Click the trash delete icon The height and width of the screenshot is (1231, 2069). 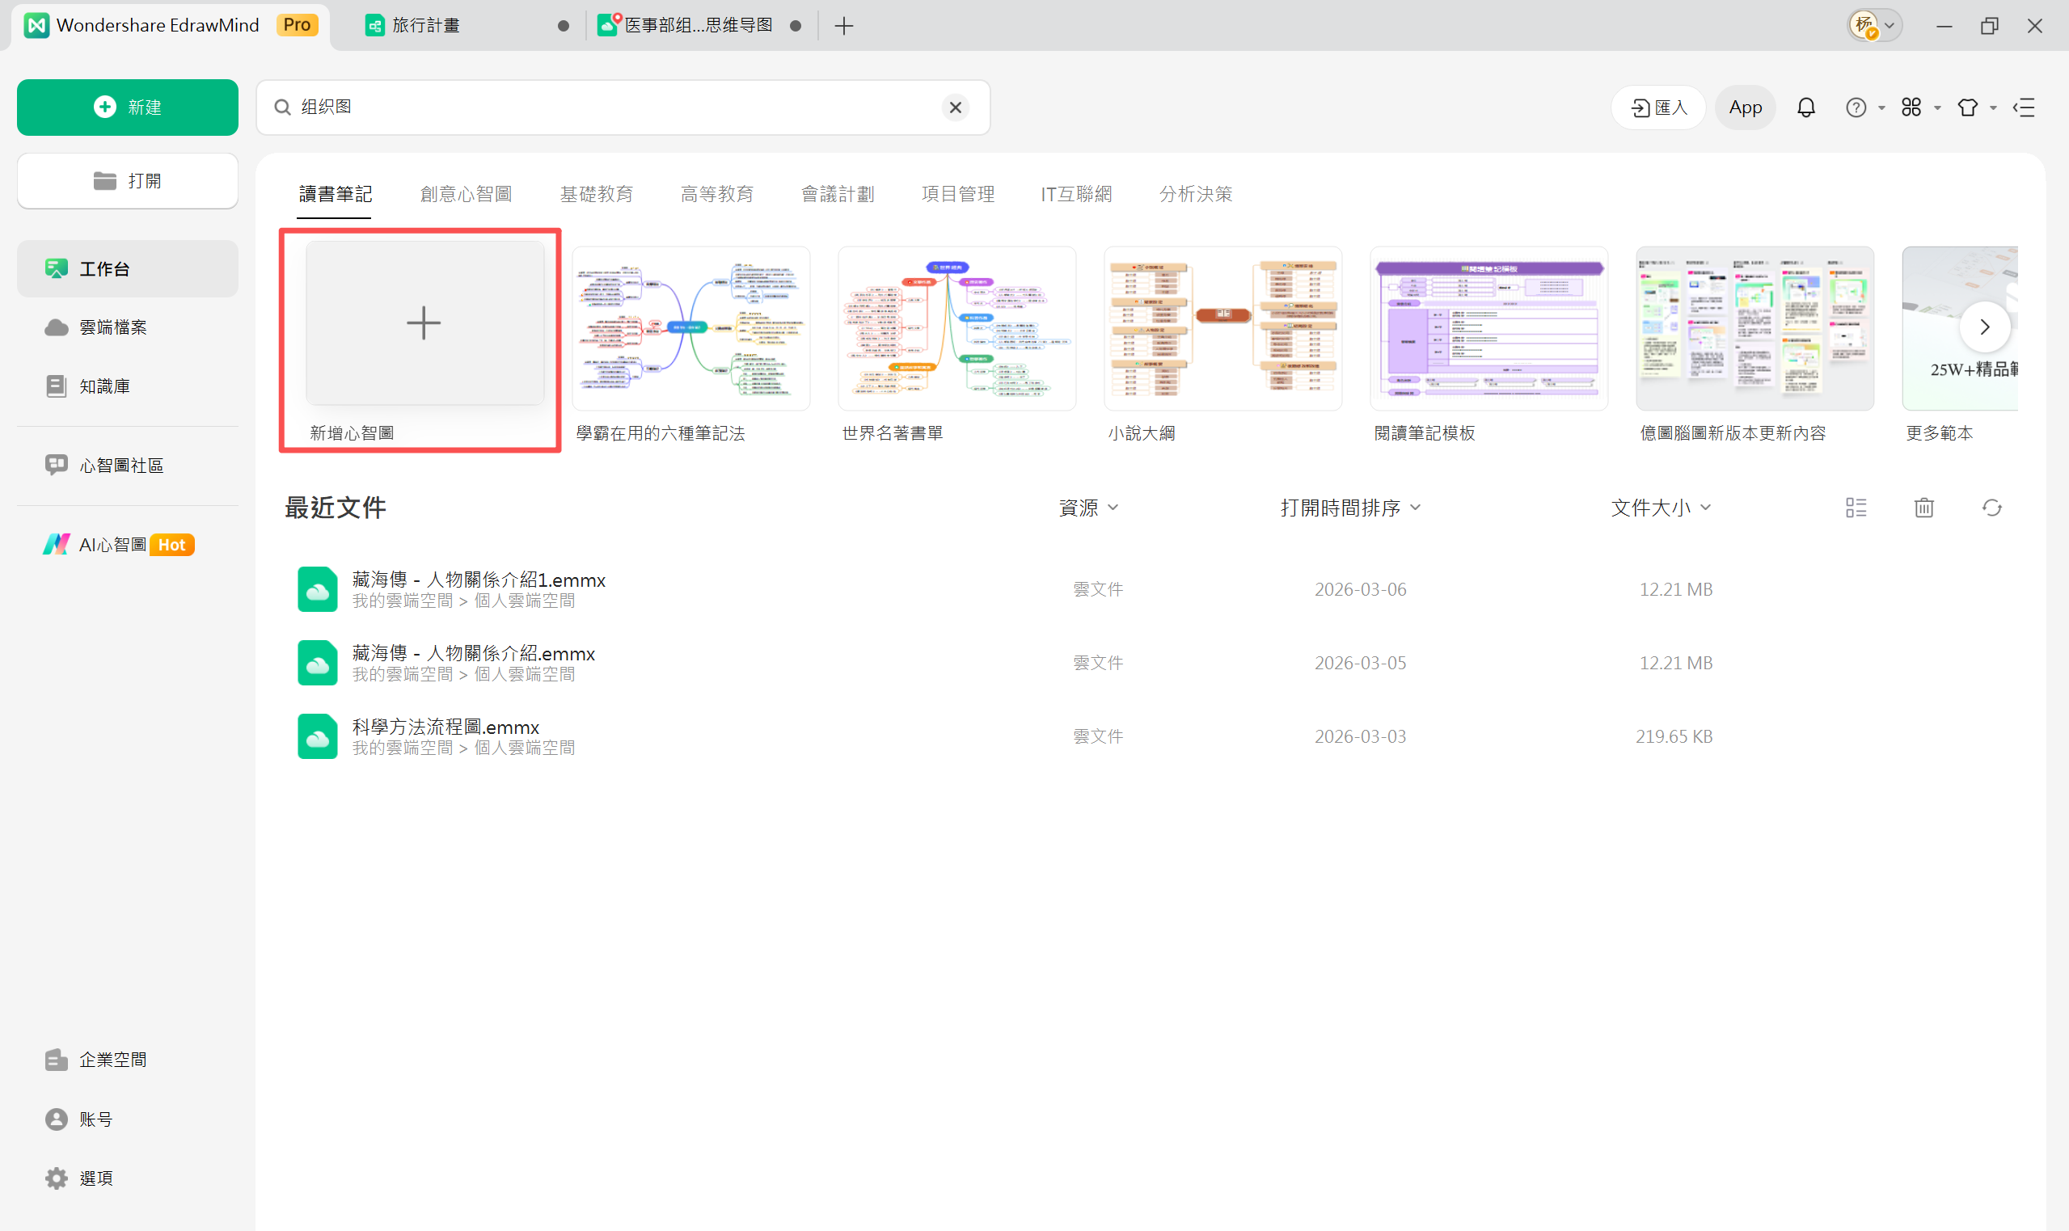tap(1923, 508)
